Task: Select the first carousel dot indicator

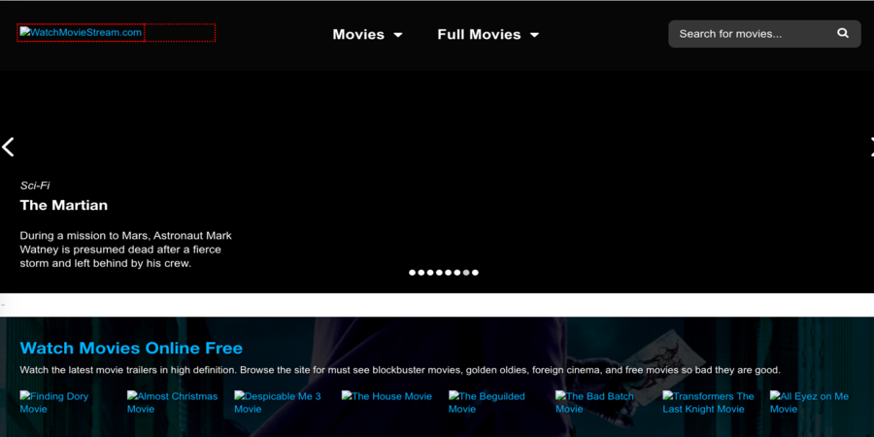Action: pyautogui.click(x=412, y=273)
